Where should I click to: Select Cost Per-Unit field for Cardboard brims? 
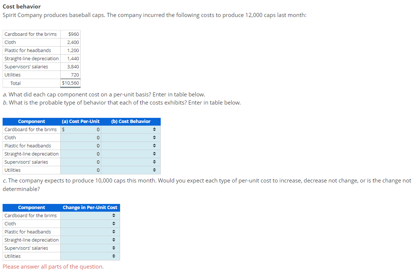click(81, 129)
